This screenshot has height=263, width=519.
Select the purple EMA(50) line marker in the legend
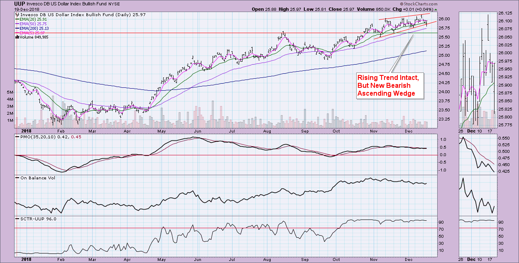pyautogui.click(x=17, y=24)
